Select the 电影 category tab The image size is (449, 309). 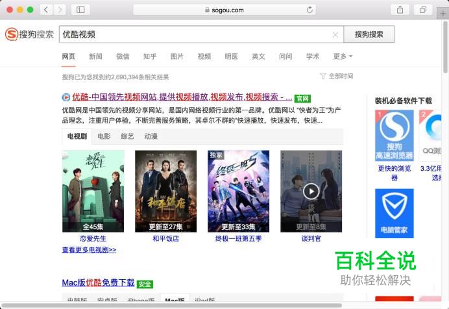(104, 136)
